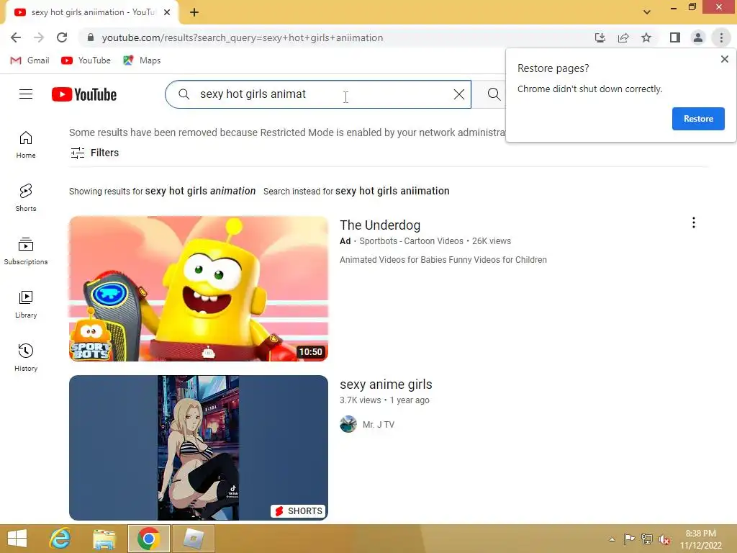Click the install app icon in address bar
Viewport: 737px width, 553px height.
point(600,37)
